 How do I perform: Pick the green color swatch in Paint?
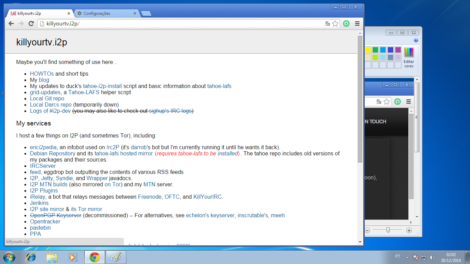coord(375,50)
